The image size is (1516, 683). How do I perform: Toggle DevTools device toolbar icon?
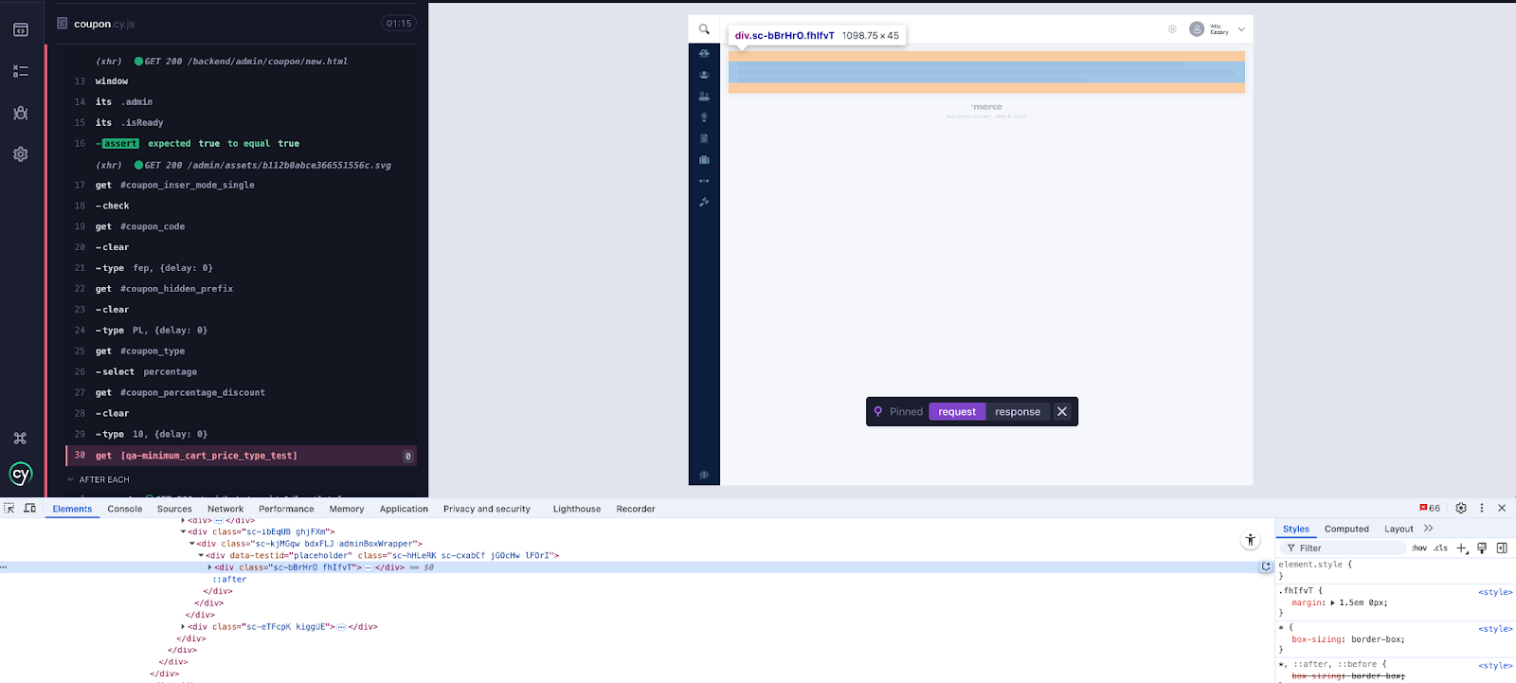coord(29,509)
